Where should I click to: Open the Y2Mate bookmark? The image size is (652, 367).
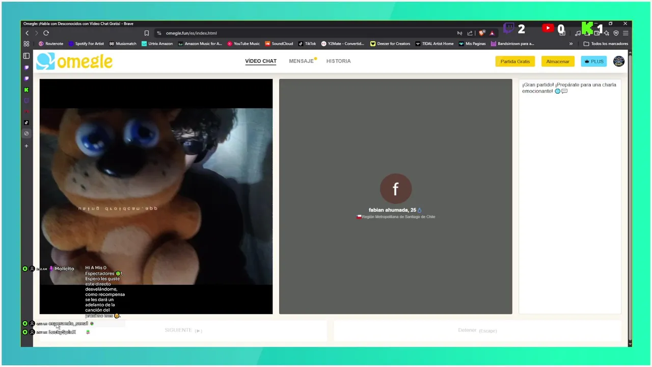point(342,44)
